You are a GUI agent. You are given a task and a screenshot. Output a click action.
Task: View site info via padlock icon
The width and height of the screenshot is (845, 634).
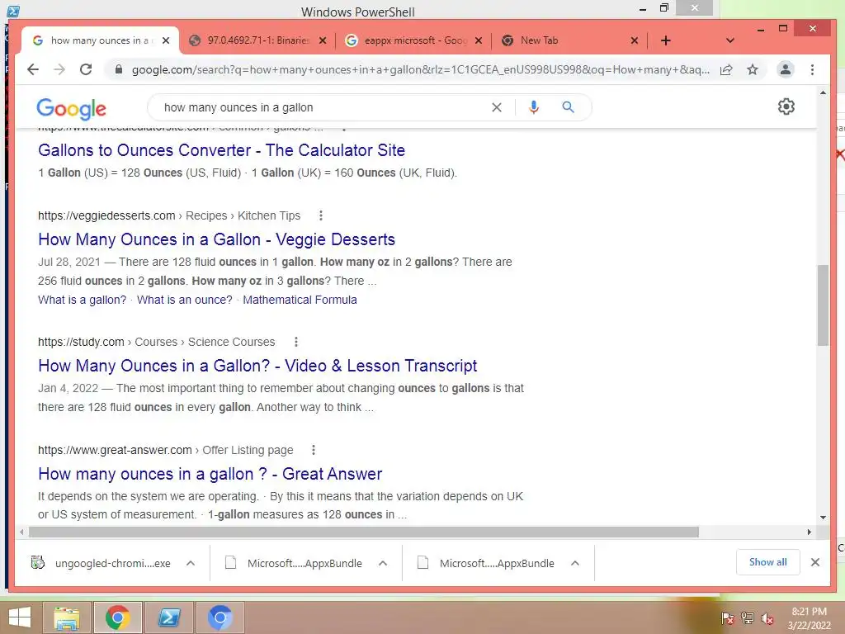point(119,69)
